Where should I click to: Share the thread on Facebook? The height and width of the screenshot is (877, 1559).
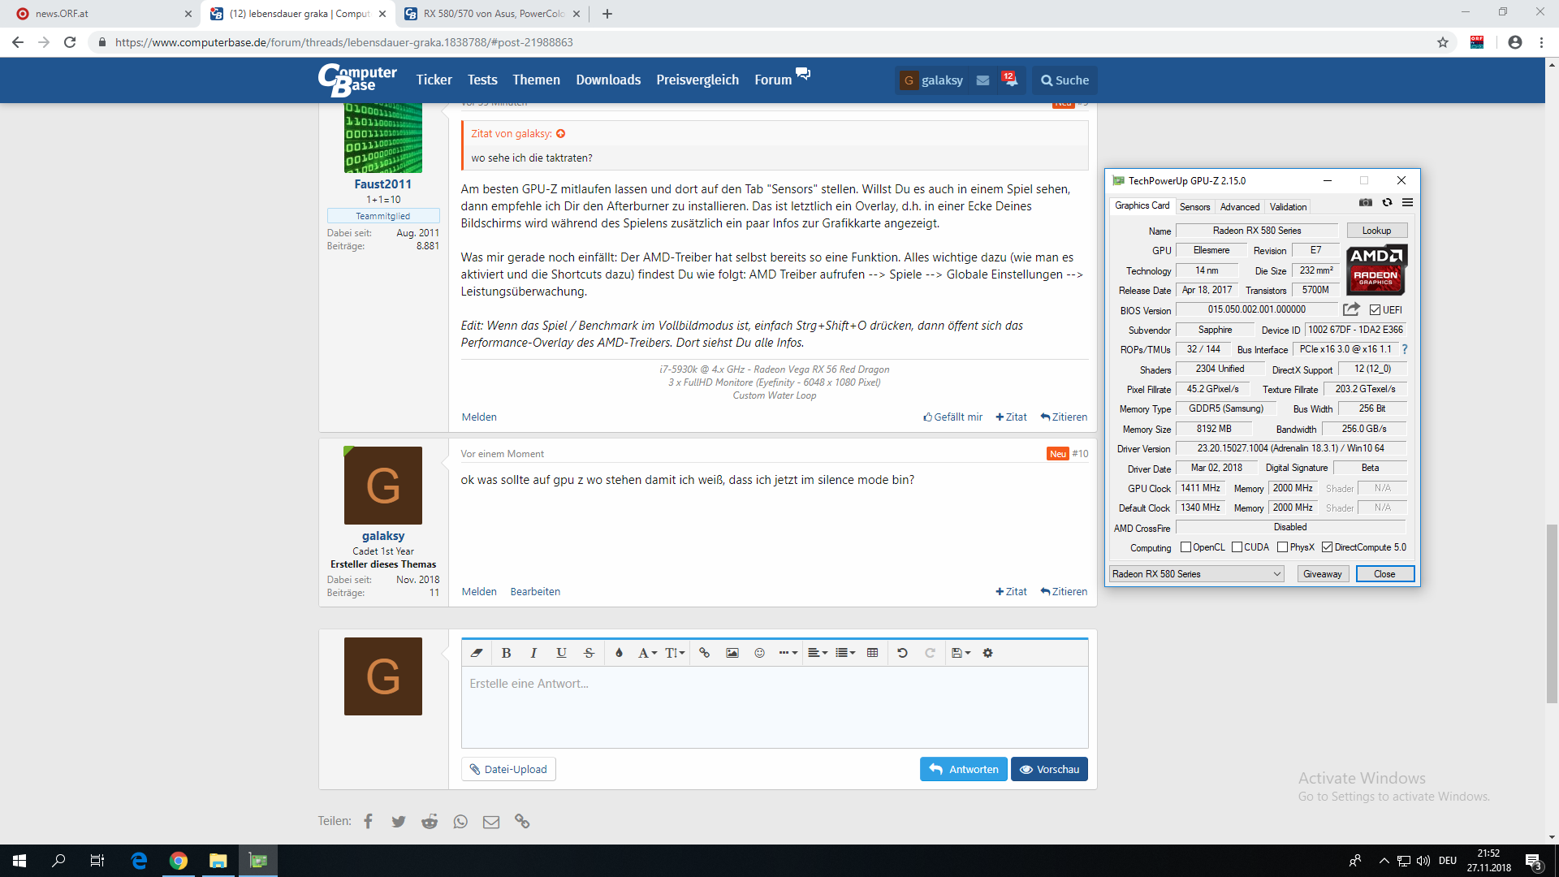click(x=369, y=822)
